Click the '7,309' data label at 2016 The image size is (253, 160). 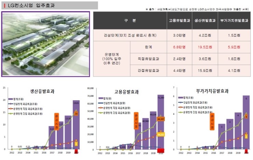pos(130,147)
